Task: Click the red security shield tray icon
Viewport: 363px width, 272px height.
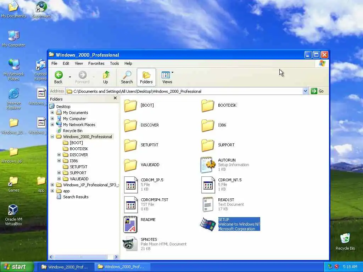Action: click(337, 267)
